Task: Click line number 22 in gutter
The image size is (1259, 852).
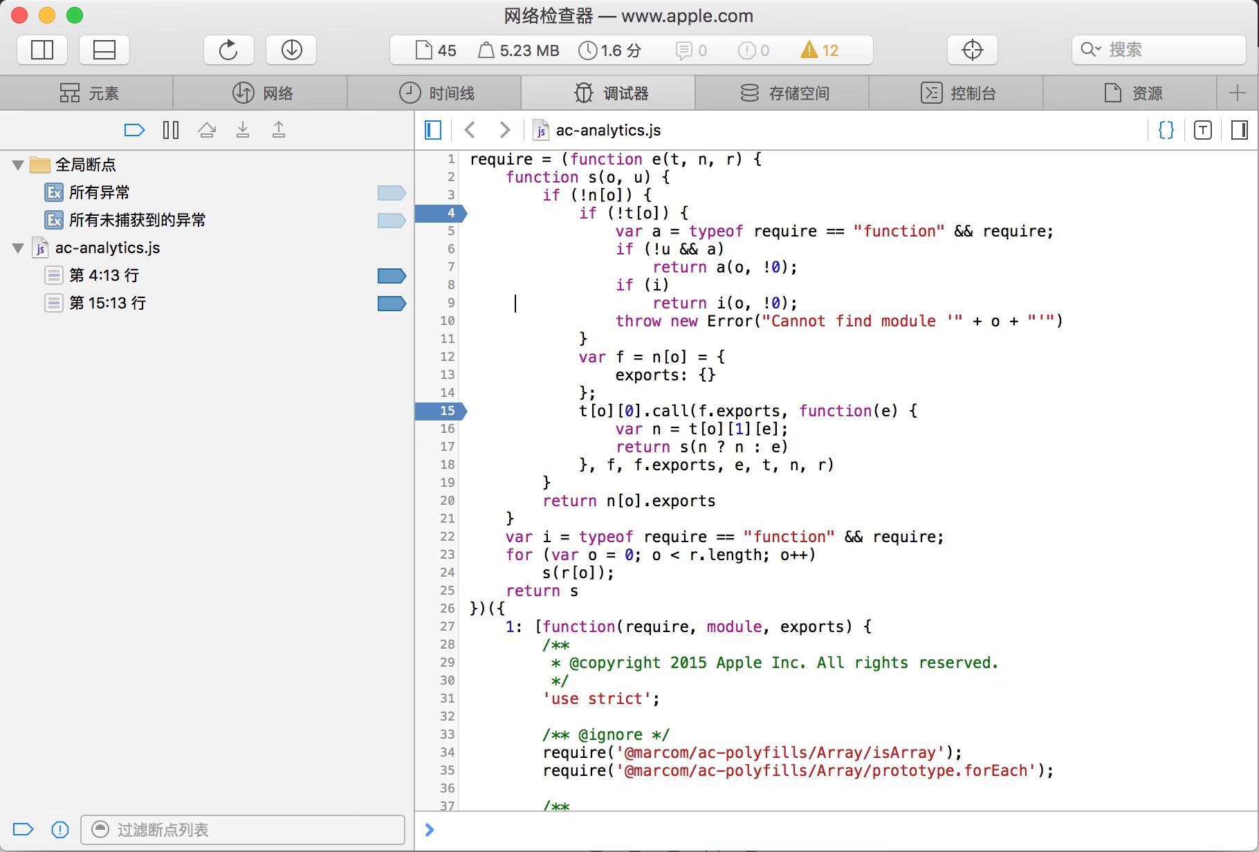Action: click(448, 537)
